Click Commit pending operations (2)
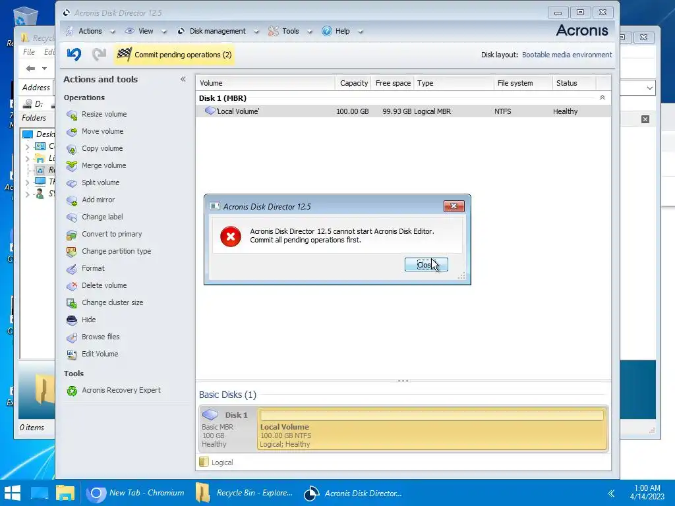The image size is (675, 506). click(x=174, y=55)
